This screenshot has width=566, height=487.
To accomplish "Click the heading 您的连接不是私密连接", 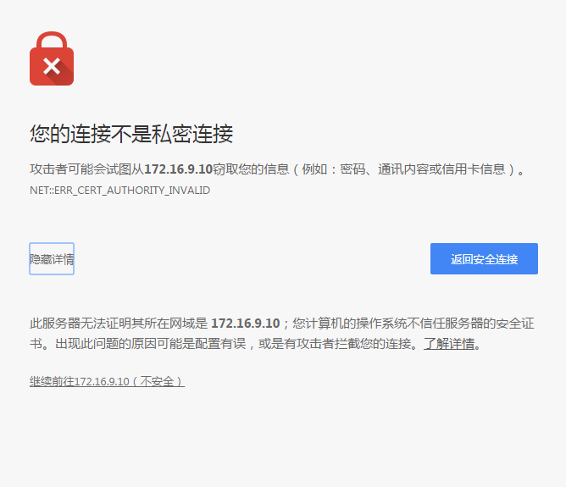I will coord(131,134).
